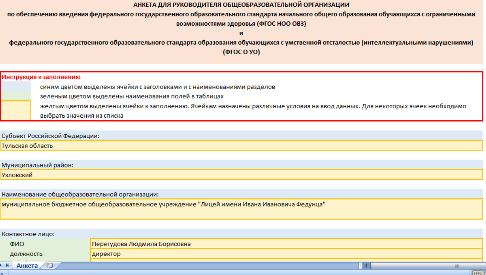Click the (ФГОС О УО) title line
The image size is (486, 275).
click(x=241, y=52)
